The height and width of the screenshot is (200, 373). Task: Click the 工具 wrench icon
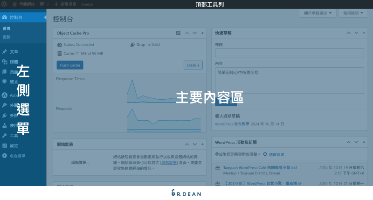[5, 136]
